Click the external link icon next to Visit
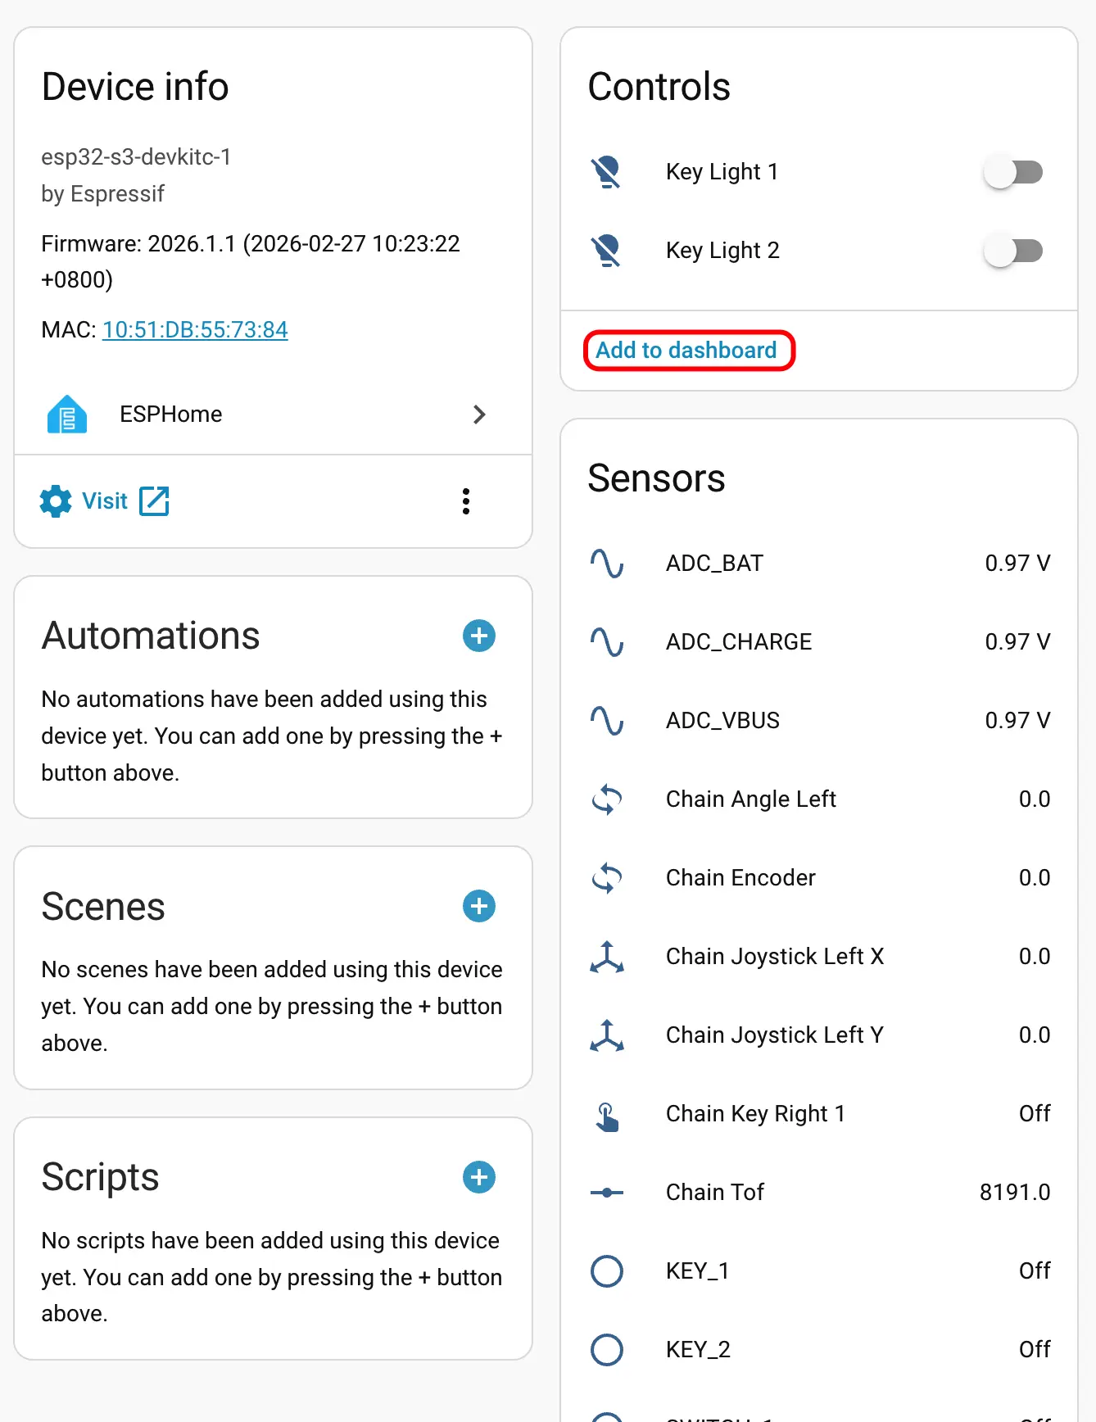Viewport: 1096px width, 1422px height. (154, 501)
